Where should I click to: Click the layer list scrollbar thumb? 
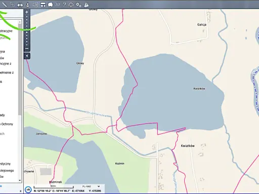click(20, 69)
